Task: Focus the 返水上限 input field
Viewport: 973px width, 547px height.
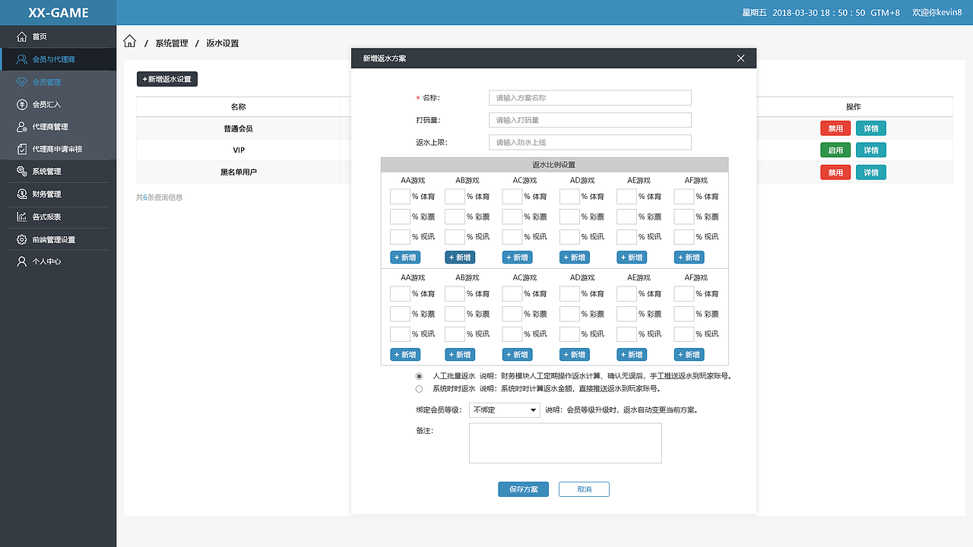Action: coord(590,142)
